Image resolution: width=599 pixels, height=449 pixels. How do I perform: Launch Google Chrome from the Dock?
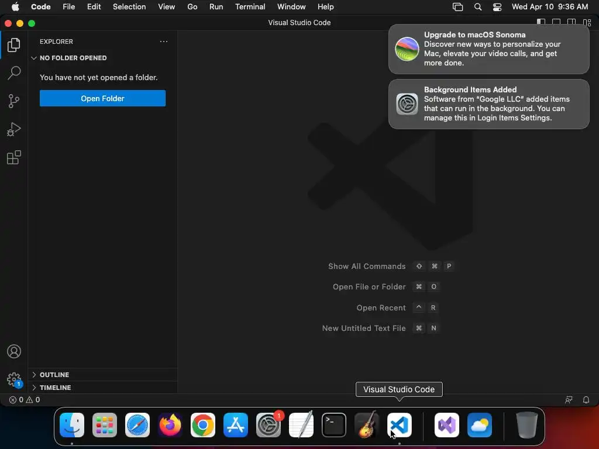point(203,425)
